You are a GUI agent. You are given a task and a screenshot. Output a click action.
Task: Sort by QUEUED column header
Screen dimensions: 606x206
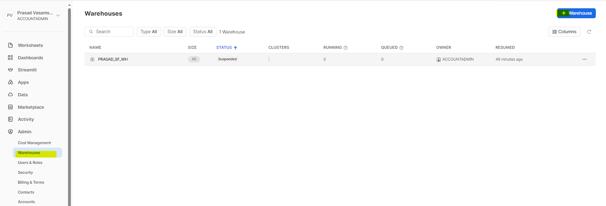389,48
